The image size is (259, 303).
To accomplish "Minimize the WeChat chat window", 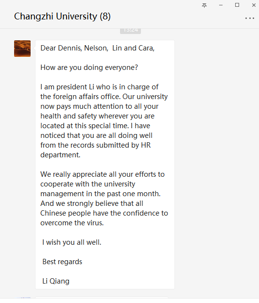I will [x=221, y=5].
